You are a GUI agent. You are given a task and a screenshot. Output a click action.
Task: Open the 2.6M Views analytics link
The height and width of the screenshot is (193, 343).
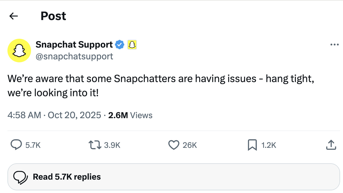(130, 115)
